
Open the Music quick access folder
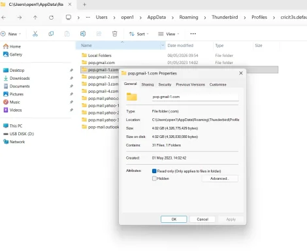pos(12,102)
